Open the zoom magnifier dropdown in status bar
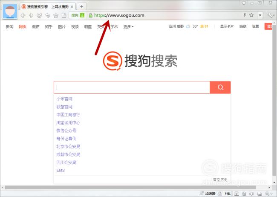The image size is (277, 197). coord(268,194)
